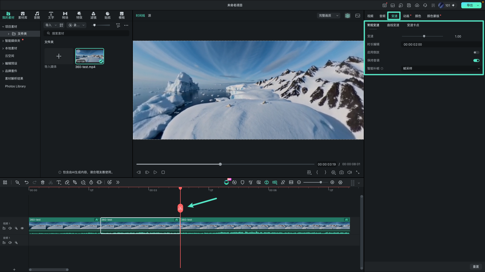Collapse the 项目素材 tree section
485x272 pixels.
[x=3, y=27]
